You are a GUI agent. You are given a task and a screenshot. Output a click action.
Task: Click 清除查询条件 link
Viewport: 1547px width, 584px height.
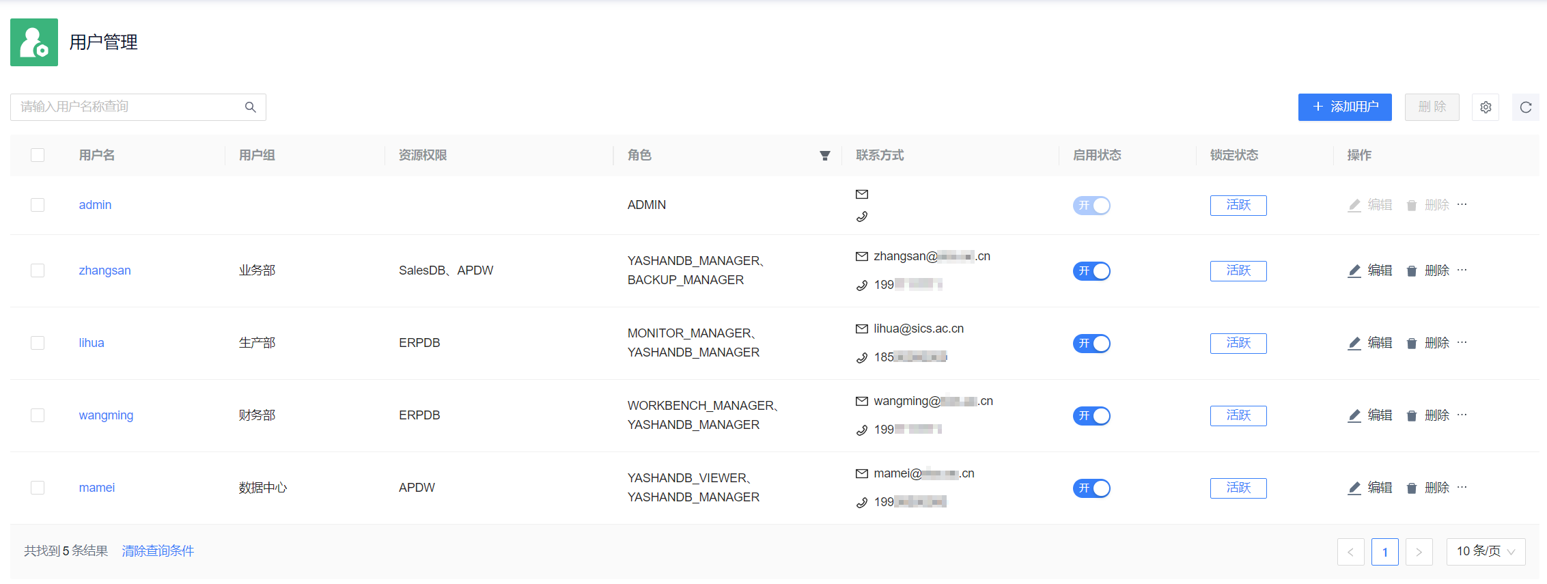click(x=158, y=551)
